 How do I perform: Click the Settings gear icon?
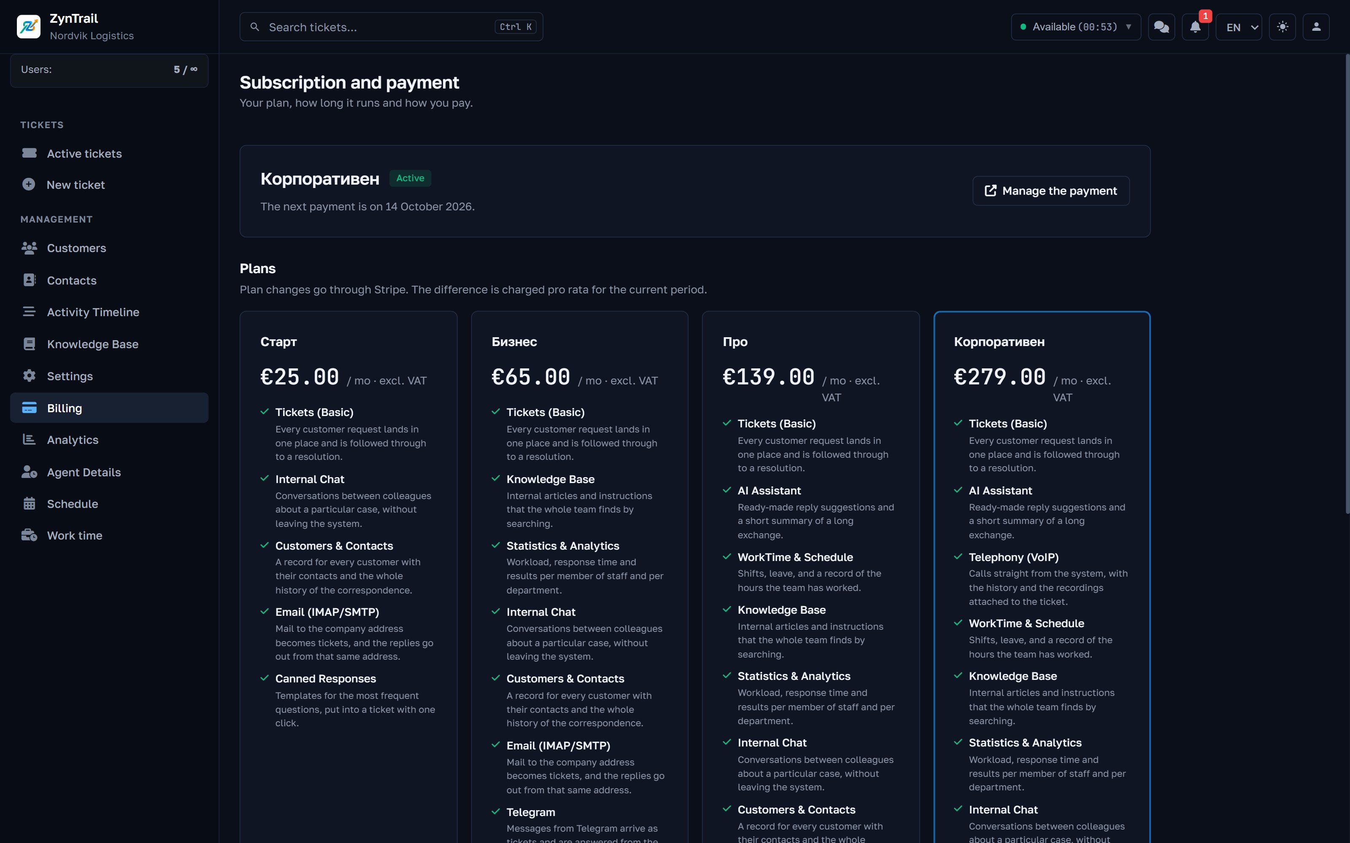[29, 376]
